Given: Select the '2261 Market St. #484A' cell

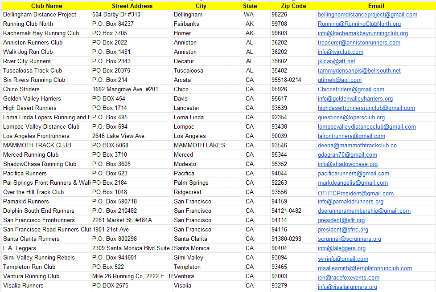Looking at the screenshot, I should tap(132, 220).
